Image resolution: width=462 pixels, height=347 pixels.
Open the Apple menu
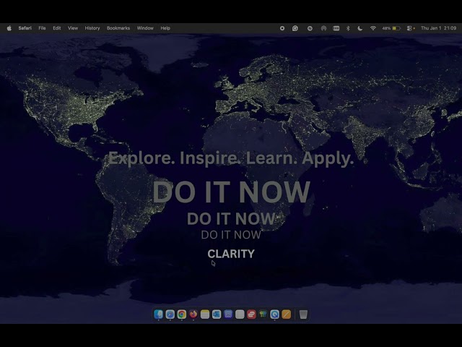(9, 28)
